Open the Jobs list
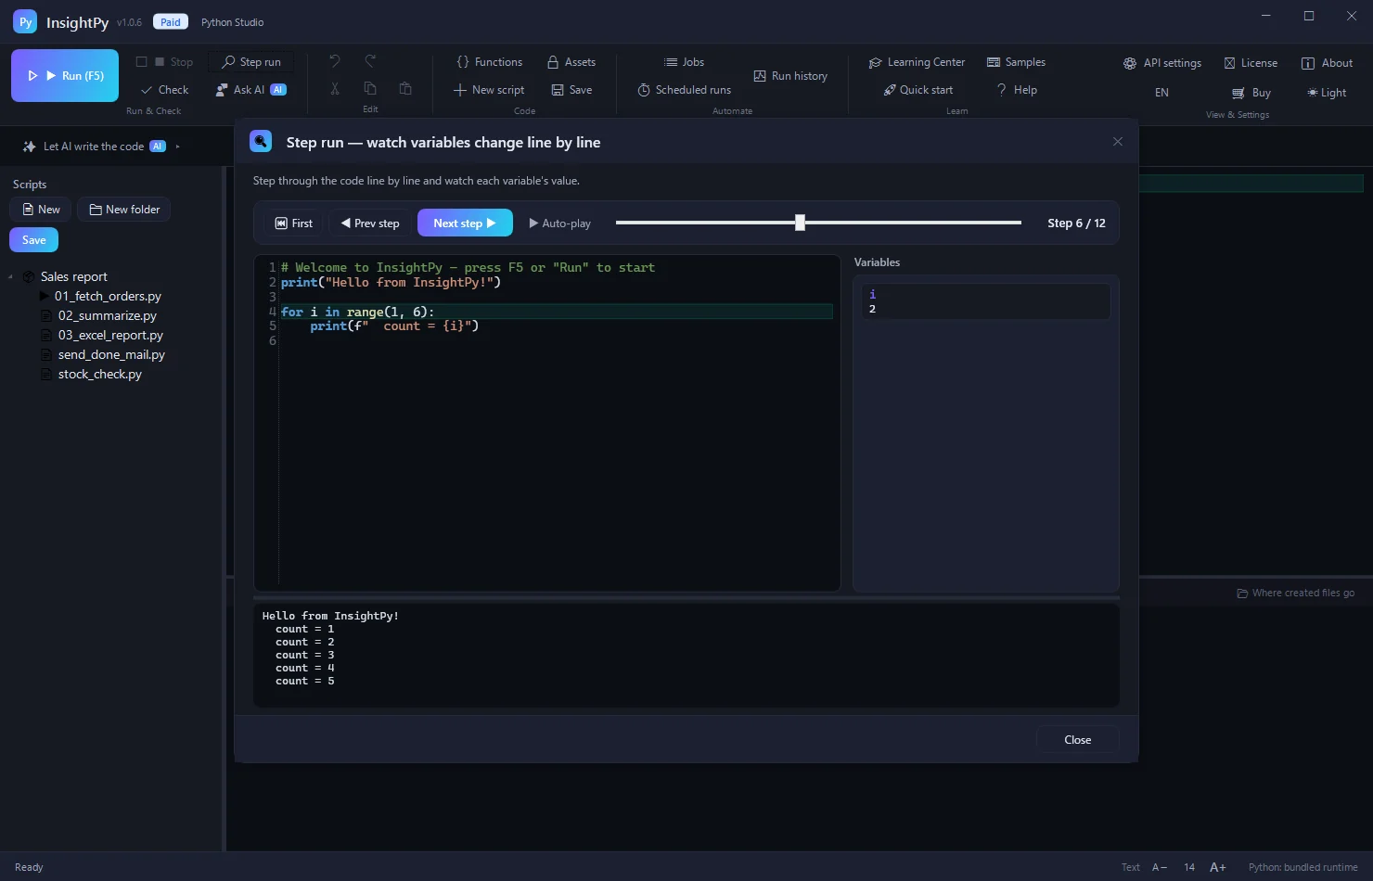The width and height of the screenshot is (1373, 881). (x=684, y=62)
